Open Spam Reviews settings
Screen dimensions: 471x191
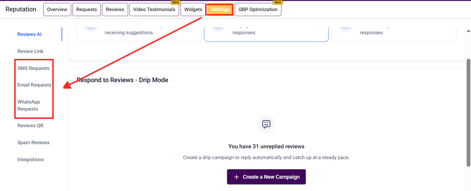pos(33,142)
